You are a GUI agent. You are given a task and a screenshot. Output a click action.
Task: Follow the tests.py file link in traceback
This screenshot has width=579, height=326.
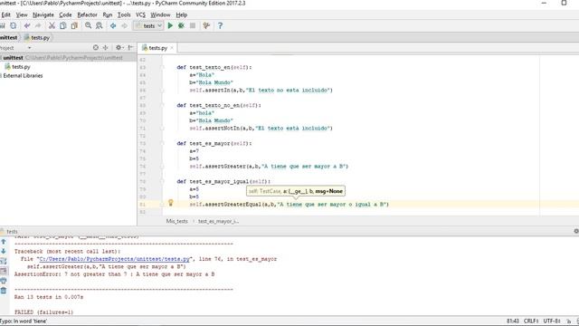tap(115, 259)
